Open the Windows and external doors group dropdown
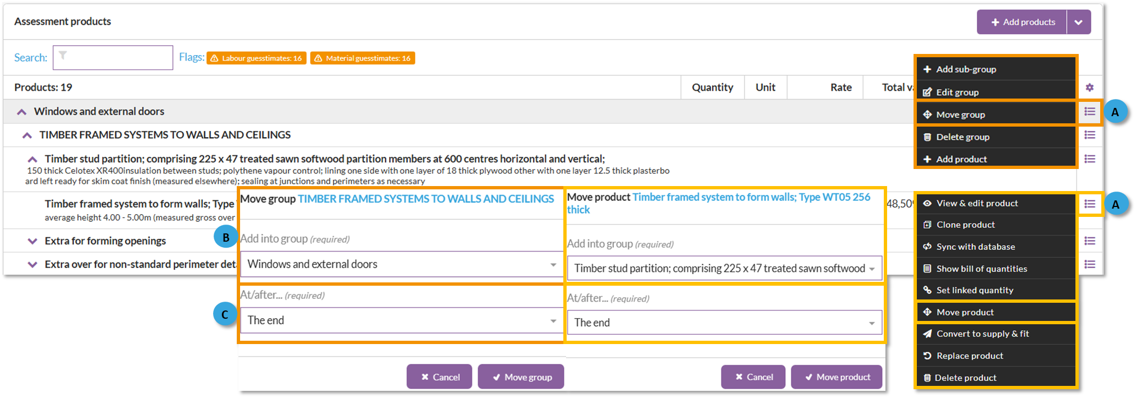Image resolution: width=1136 pixels, height=398 pixels. pos(401,265)
